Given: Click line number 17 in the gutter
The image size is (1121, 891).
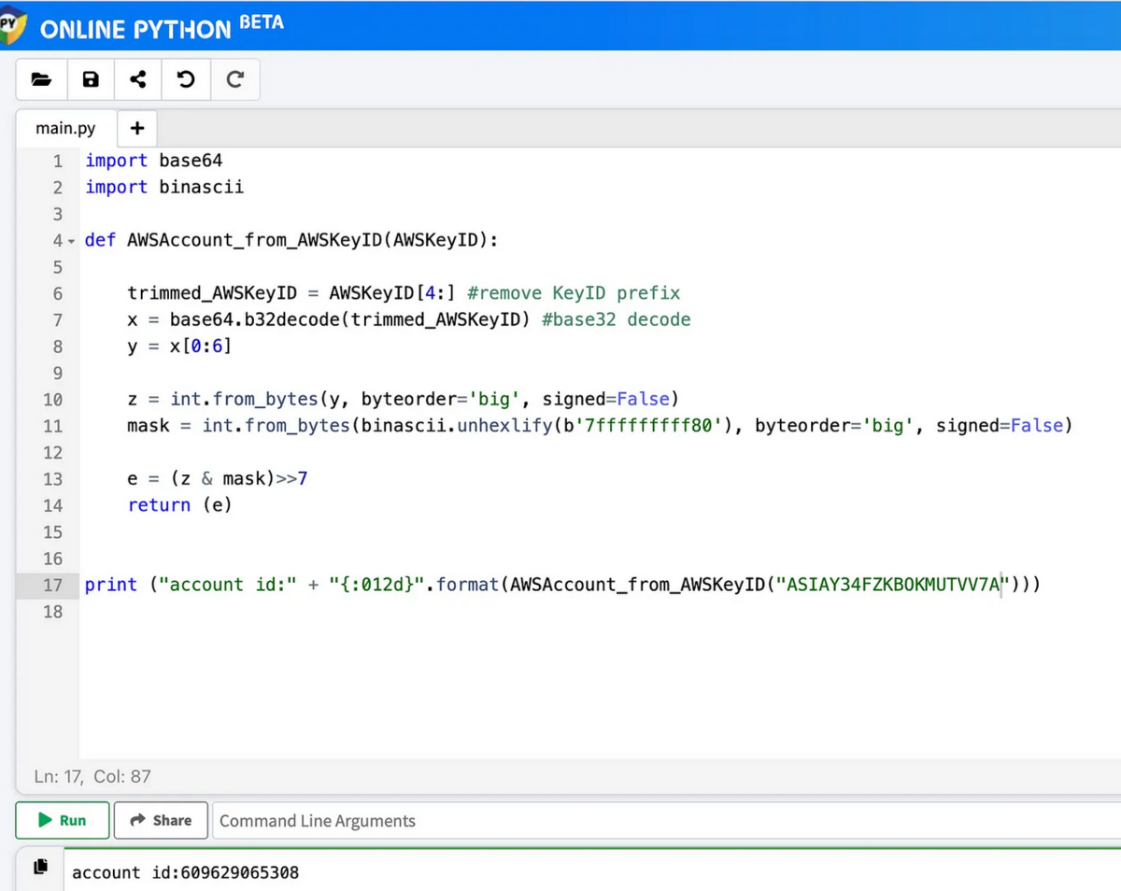Looking at the screenshot, I should tap(52, 586).
